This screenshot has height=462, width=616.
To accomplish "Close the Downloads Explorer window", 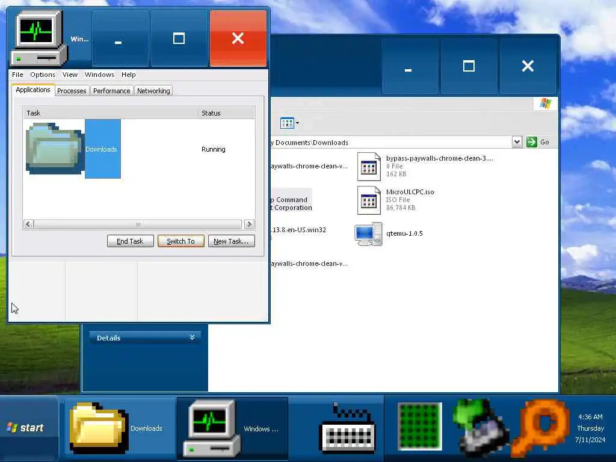I will coord(528,66).
